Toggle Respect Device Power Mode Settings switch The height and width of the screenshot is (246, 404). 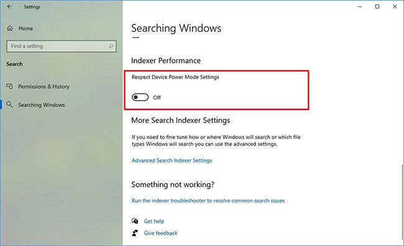[x=140, y=97]
